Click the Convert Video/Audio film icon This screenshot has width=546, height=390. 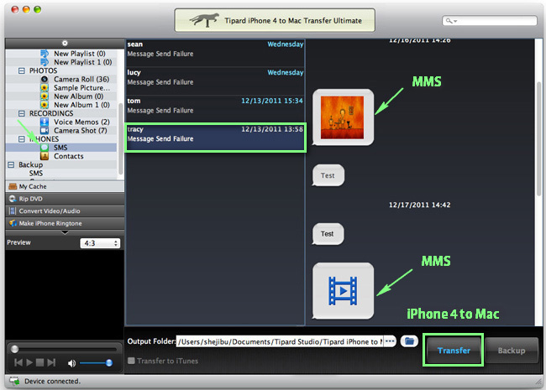pyautogui.click(x=13, y=211)
